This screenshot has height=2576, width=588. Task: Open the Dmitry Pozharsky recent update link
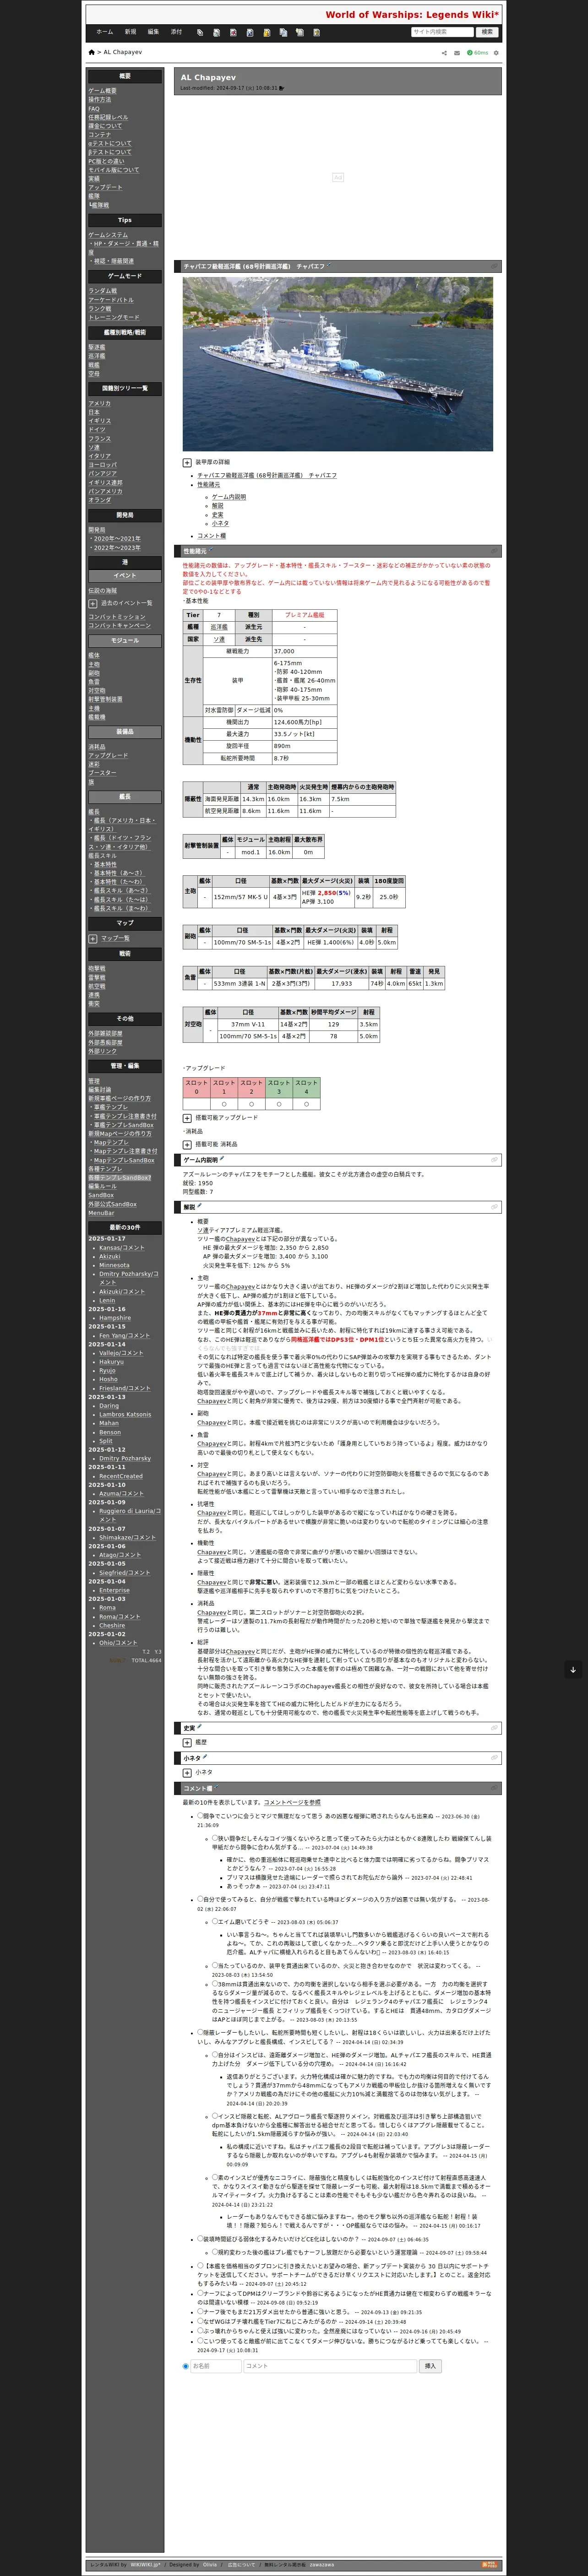click(x=125, y=1459)
